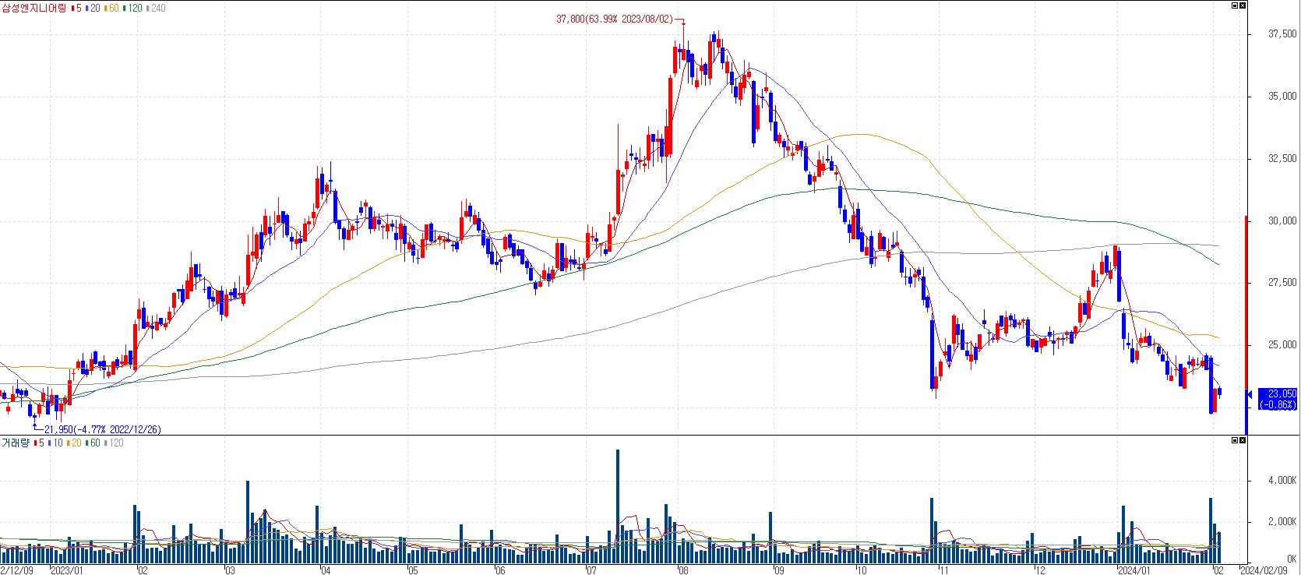Select the 60-day price moving average legend

110,8
